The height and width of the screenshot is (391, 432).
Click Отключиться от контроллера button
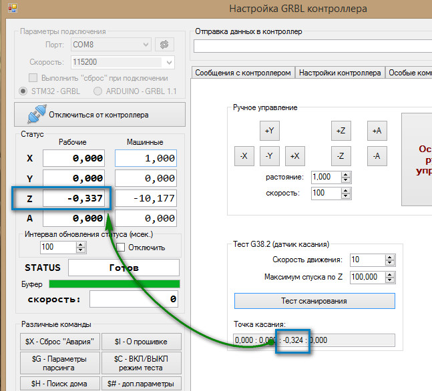[99, 115]
